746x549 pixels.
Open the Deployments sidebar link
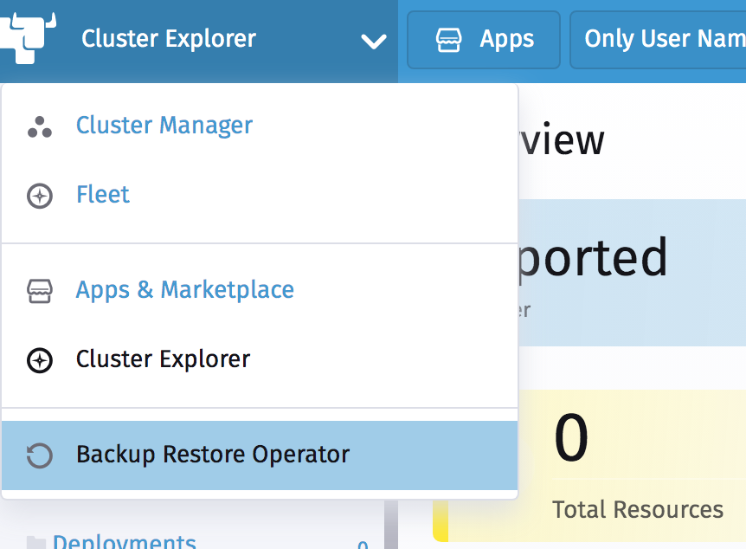click(124, 542)
